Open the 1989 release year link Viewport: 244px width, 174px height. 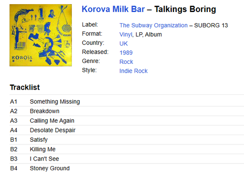[126, 53]
